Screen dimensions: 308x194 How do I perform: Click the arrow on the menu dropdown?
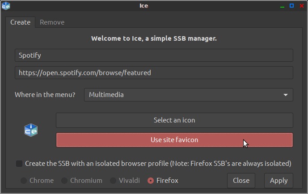pyautogui.click(x=286, y=95)
